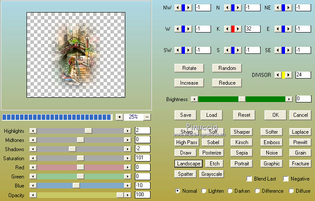Select the Darken radio option
This screenshot has height=201, width=315.
[230, 191]
